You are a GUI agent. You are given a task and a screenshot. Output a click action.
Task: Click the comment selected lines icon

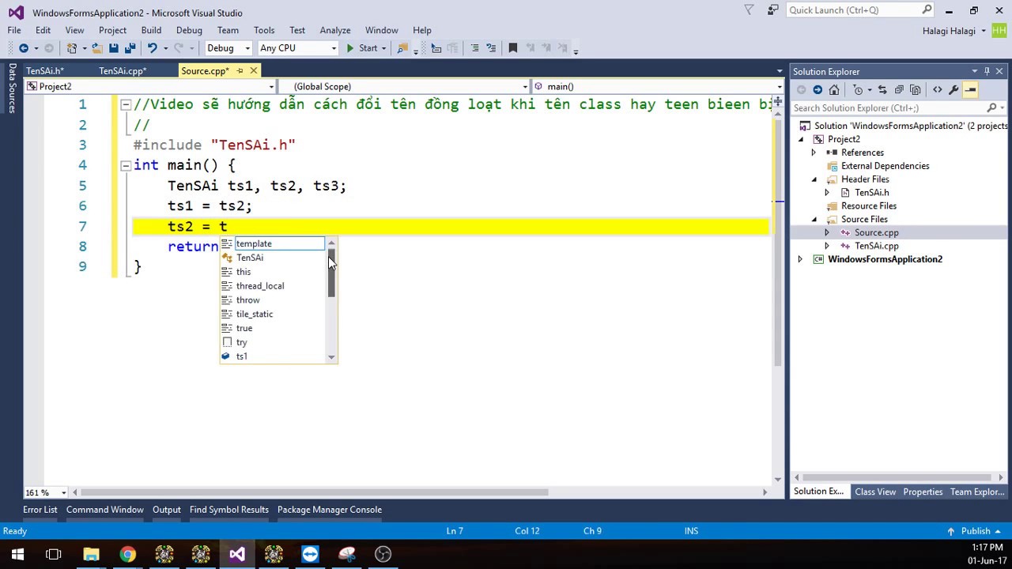pos(474,48)
